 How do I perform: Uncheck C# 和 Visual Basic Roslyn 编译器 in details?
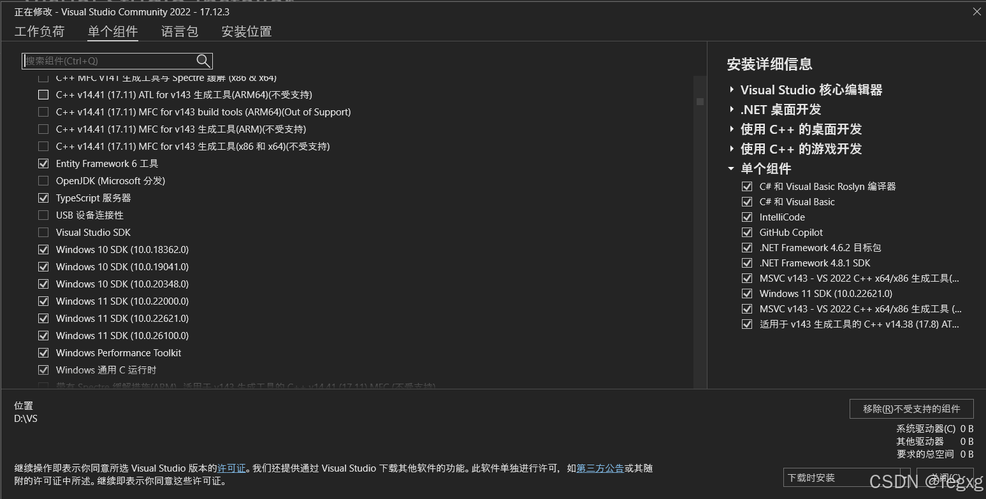pyautogui.click(x=747, y=187)
